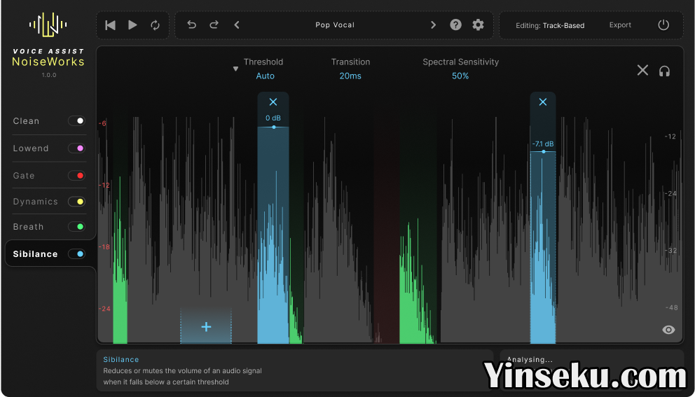Open settings gear icon
Image resolution: width=695 pixels, height=397 pixels.
[478, 25]
